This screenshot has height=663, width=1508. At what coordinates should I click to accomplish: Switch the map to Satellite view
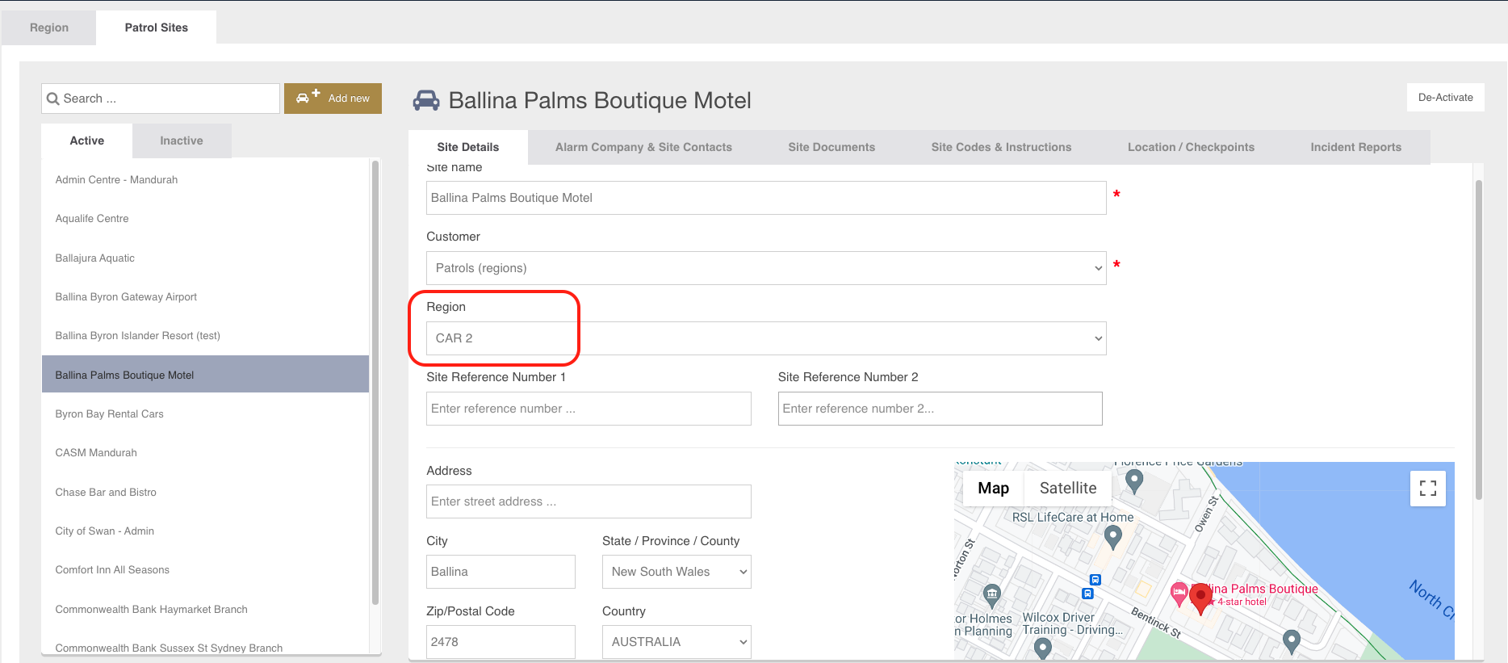coord(1068,488)
